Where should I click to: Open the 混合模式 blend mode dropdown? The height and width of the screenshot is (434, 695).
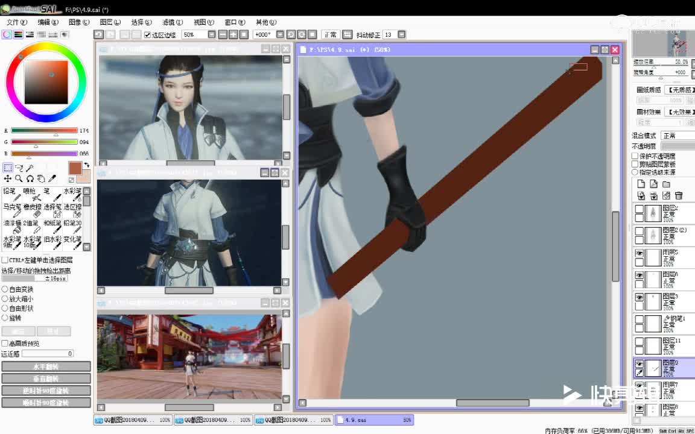[x=678, y=136]
